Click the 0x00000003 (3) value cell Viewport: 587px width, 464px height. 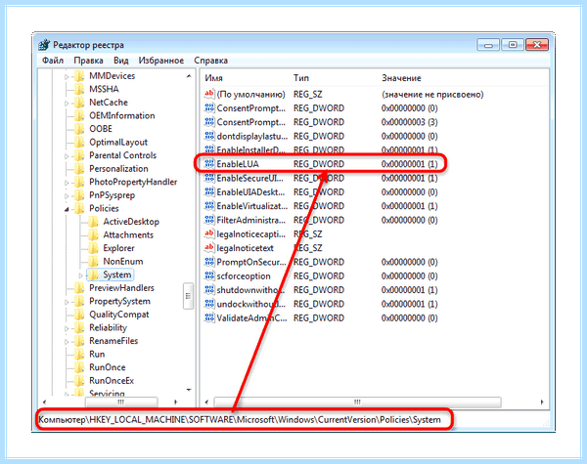(410, 122)
